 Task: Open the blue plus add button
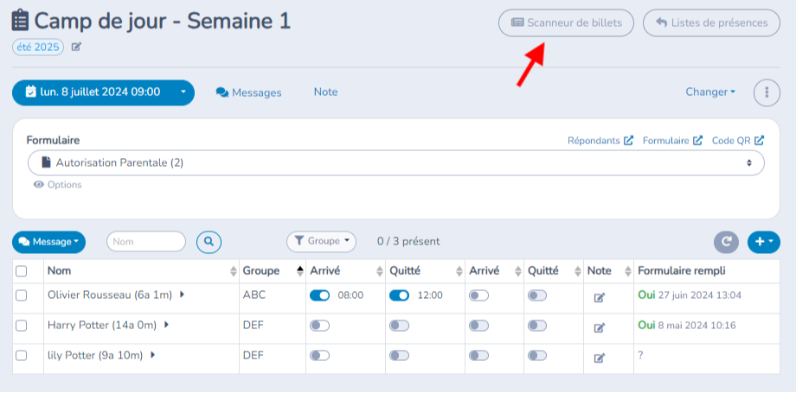click(763, 242)
